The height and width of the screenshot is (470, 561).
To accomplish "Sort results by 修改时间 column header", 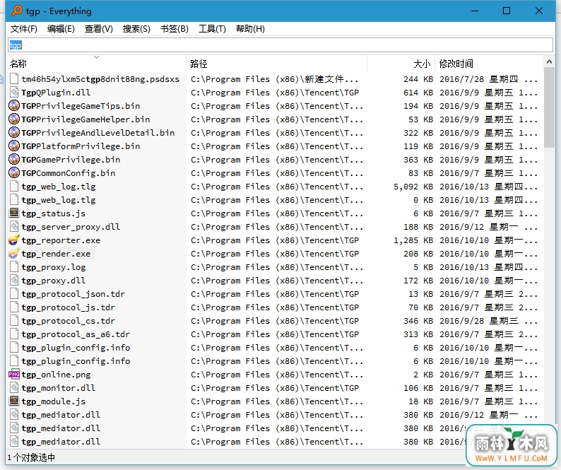I will click(489, 64).
